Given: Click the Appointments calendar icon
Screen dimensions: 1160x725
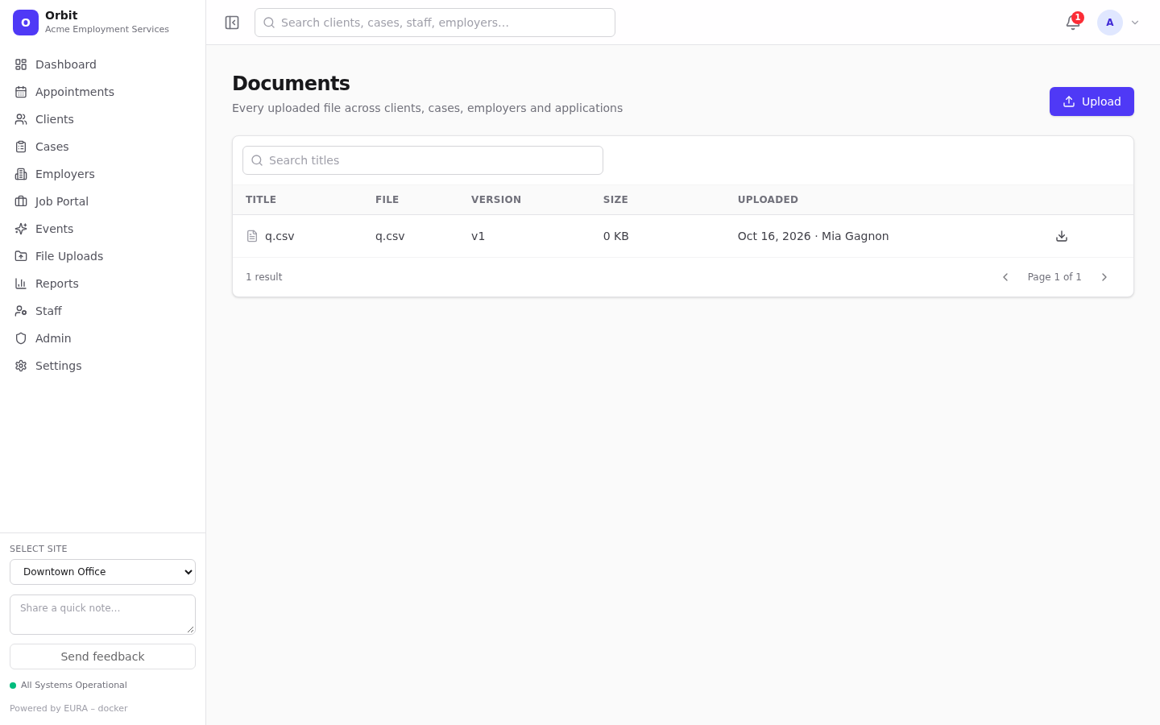Looking at the screenshot, I should pos(21,92).
